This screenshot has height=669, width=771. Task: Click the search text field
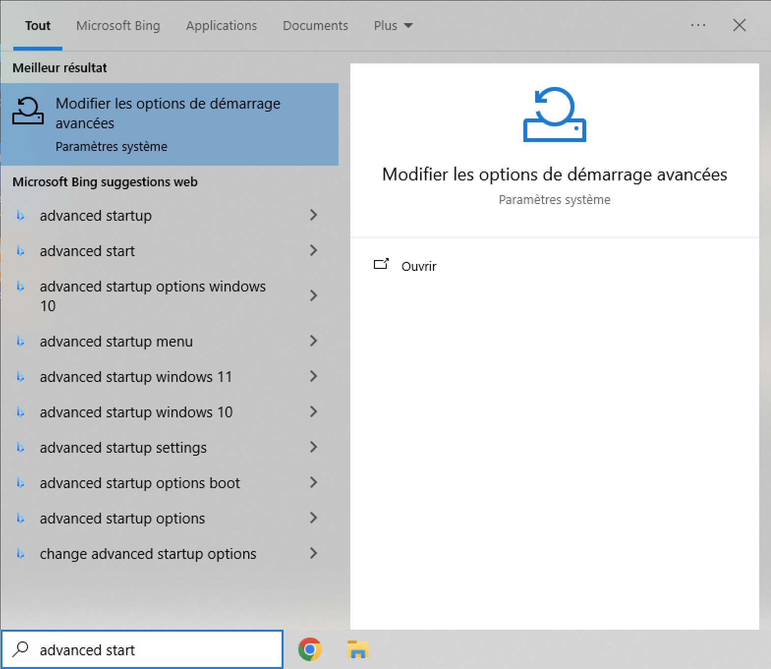click(x=157, y=650)
